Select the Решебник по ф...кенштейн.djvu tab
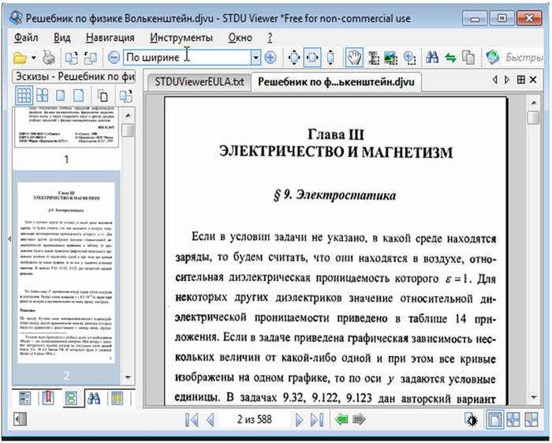The height and width of the screenshot is (443, 552). pos(336,82)
